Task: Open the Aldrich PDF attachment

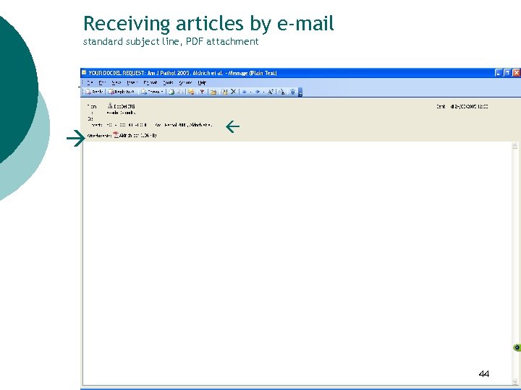Action: [135, 135]
